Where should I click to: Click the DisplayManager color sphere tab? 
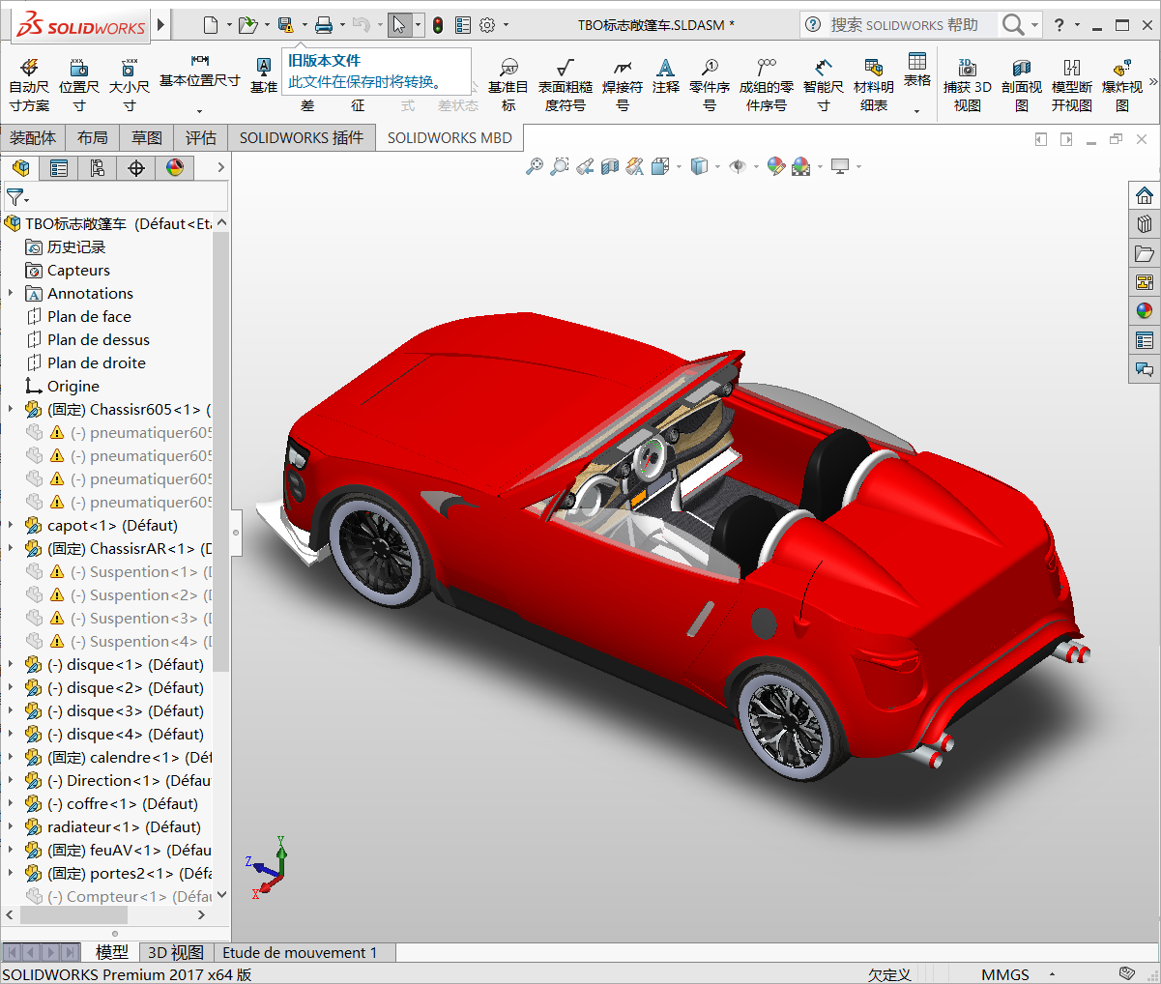tap(175, 168)
